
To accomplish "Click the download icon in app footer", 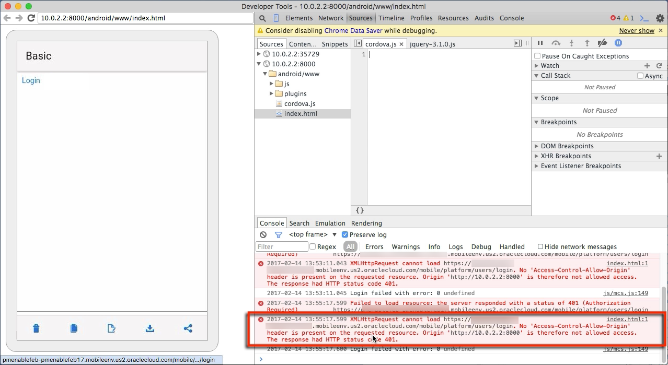I will click(x=150, y=328).
